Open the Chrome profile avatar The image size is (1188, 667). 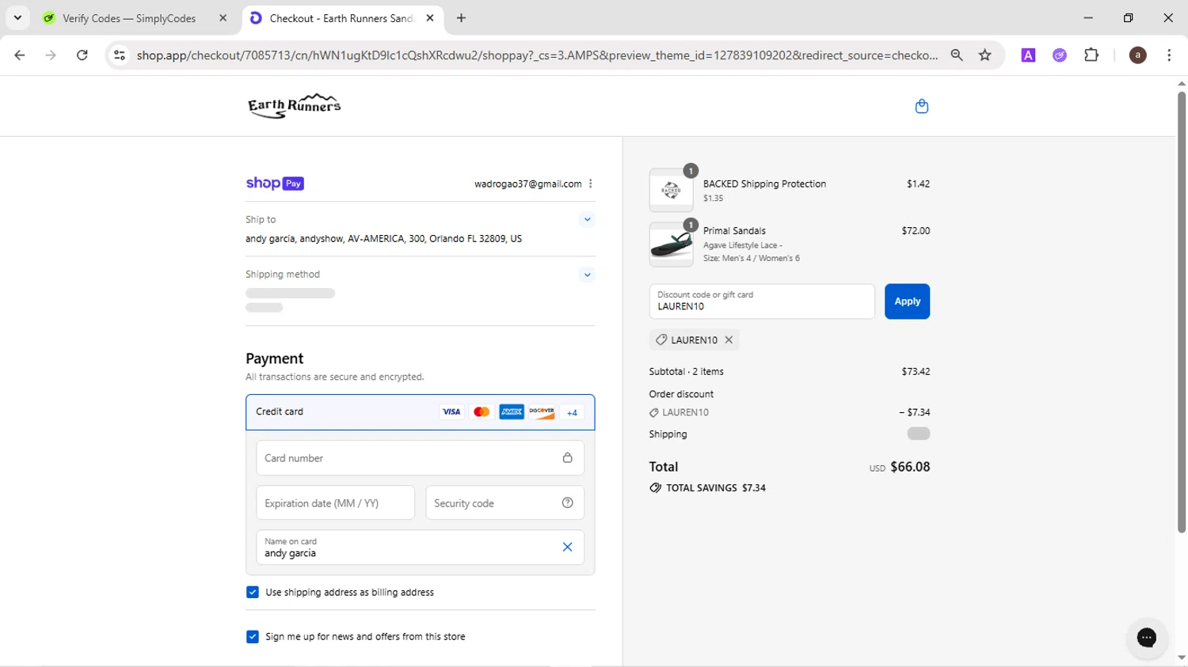pyautogui.click(x=1137, y=55)
